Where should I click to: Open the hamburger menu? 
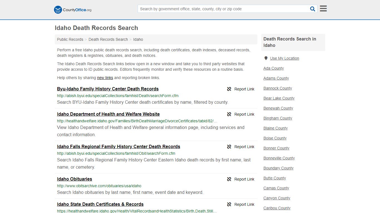point(323,9)
